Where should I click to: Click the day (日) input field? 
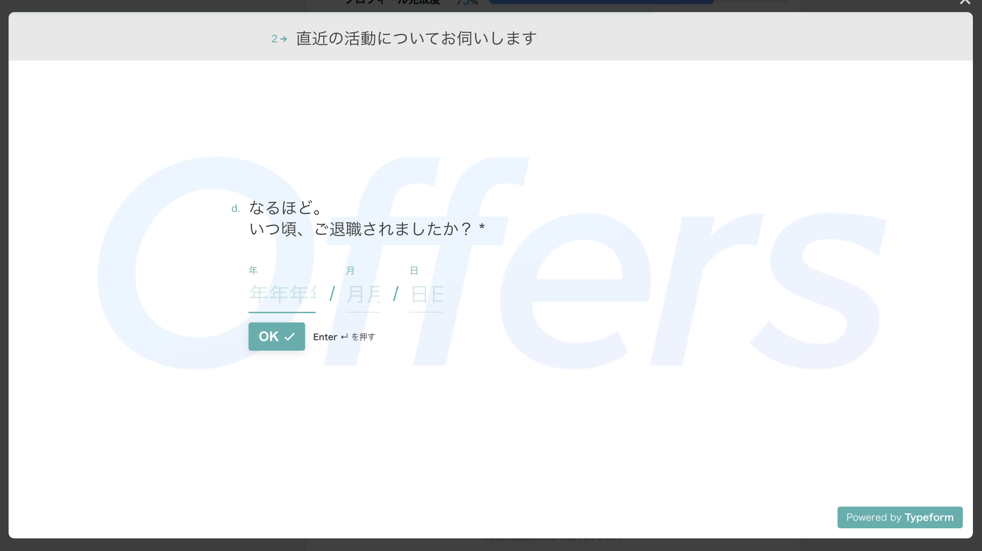click(426, 295)
